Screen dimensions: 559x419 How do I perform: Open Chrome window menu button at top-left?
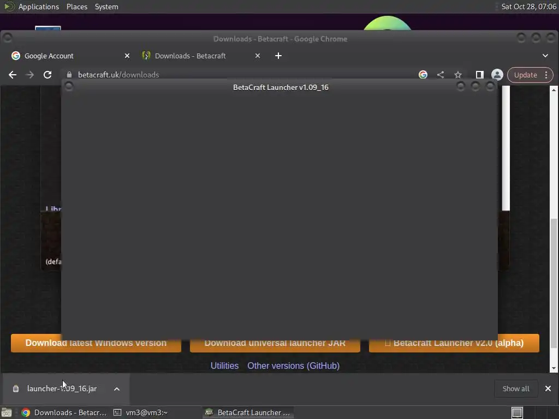(x=8, y=38)
